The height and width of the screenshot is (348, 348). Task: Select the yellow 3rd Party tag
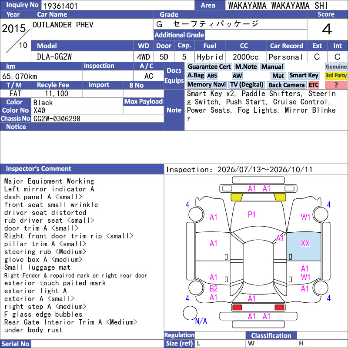point(336,75)
